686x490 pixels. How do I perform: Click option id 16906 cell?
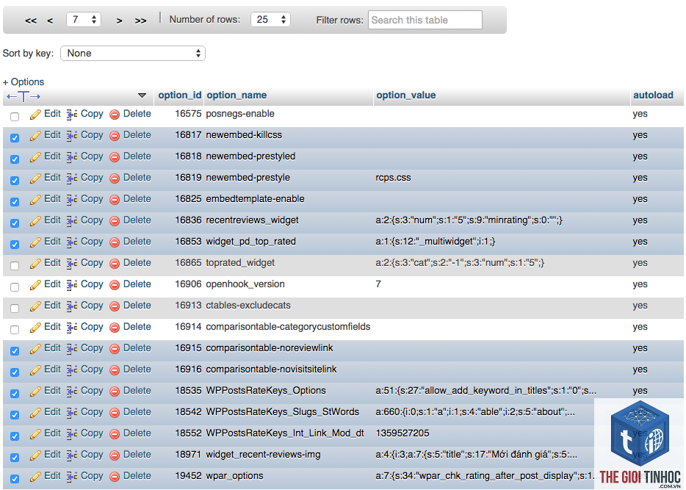click(188, 284)
